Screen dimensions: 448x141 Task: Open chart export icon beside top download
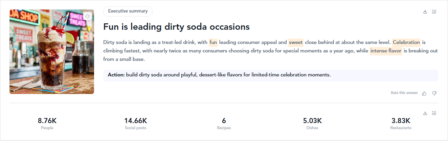[434, 11]
